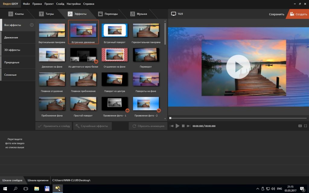Expand the Все эффекты category arrow
Screen dimensions: 309x193
click(x=32, y=25)
